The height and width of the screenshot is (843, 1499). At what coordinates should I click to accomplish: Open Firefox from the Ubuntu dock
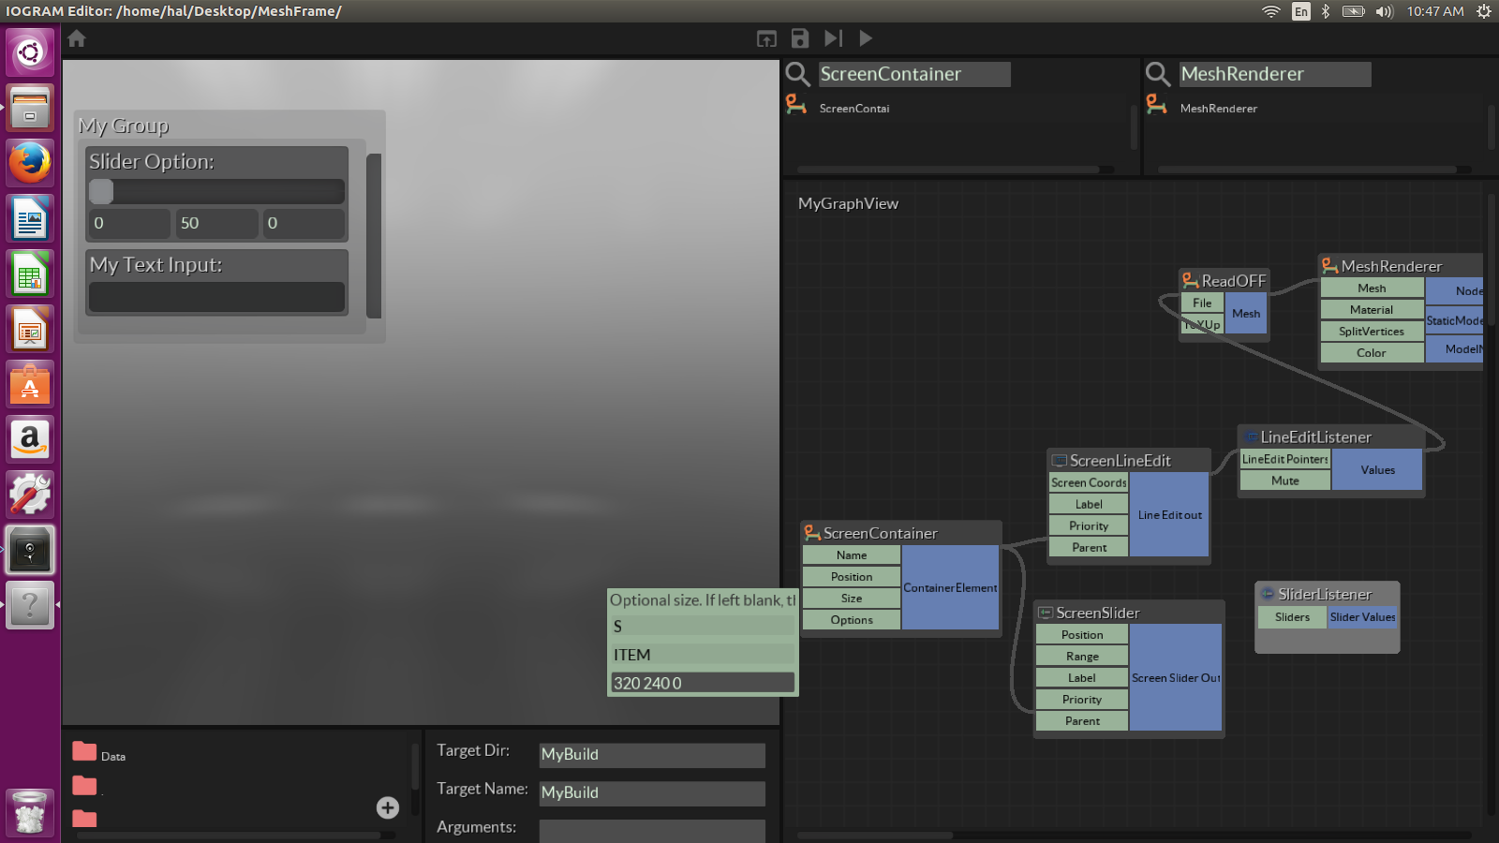click(30, 163)
